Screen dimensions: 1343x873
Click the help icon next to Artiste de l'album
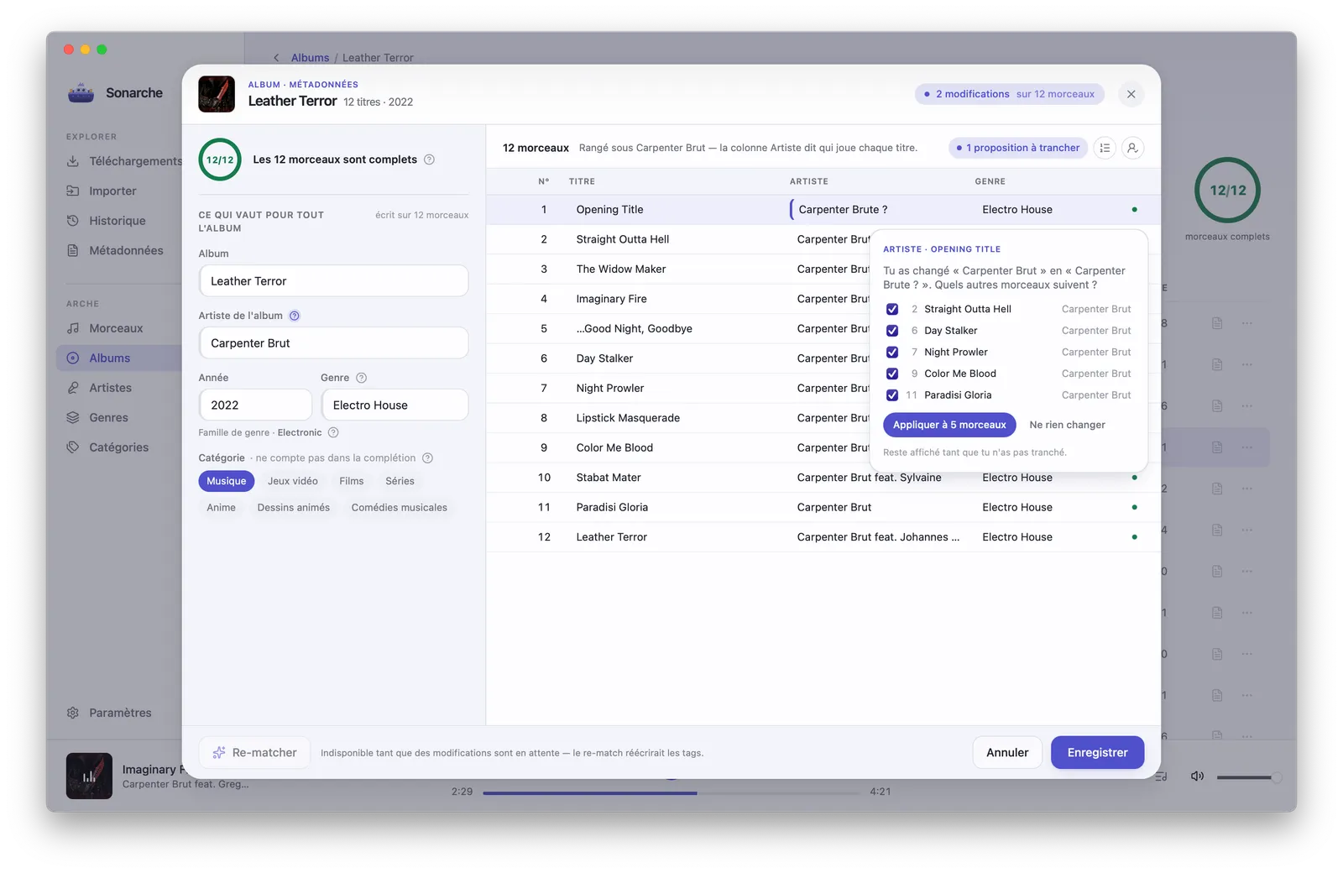point(295,316)
